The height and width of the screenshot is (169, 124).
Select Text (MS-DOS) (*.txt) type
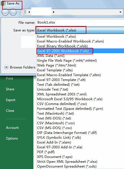(80, 118)
